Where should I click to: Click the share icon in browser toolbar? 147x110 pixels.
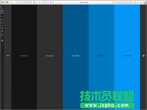point(135,2)
